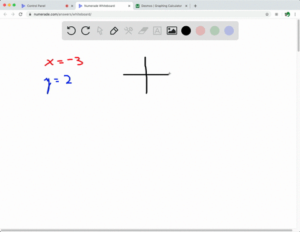Select the pointer selection tool
This screenshot has width=300, height=232.
pyautogui.click(x=100, y=31)
